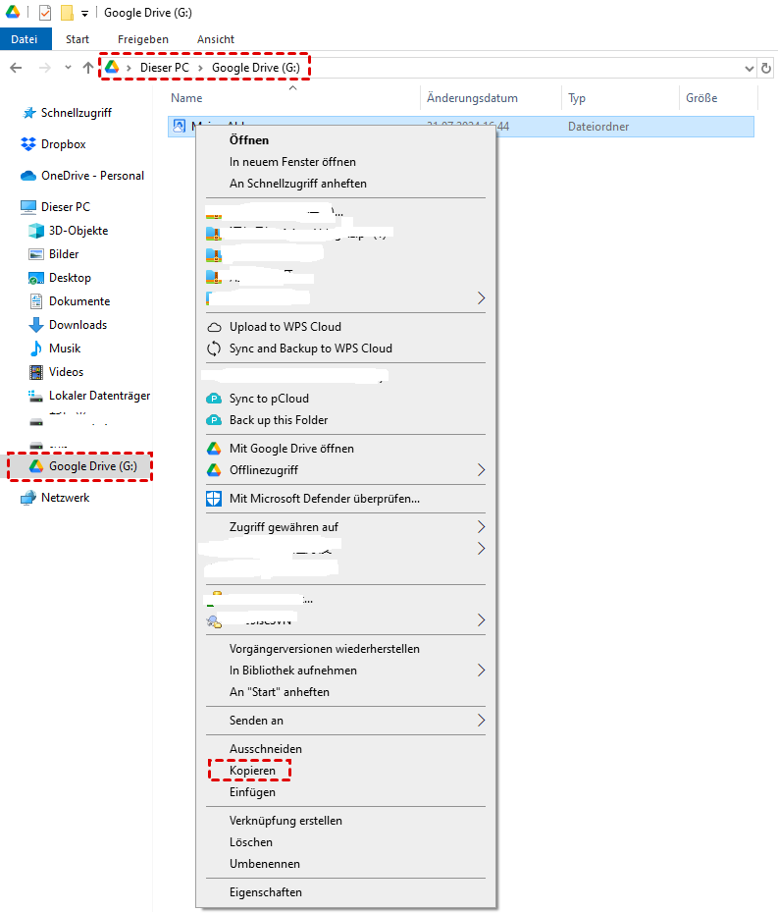
Task: Open quick access toolbar customize dropdown
Action: click(85, 13)
